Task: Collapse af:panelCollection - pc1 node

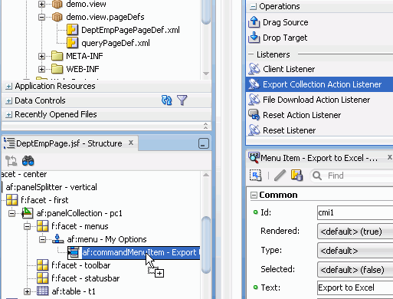Action: pyautogui.click(x=11, y=213)
